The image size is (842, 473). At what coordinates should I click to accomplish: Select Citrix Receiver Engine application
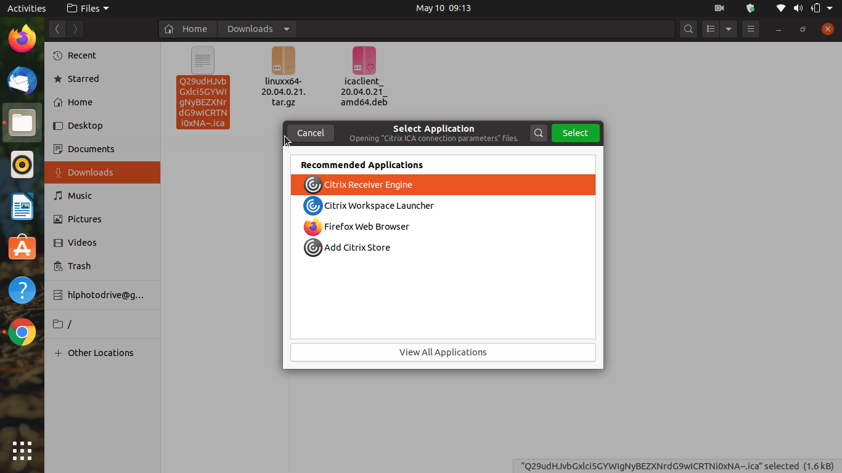443,185
